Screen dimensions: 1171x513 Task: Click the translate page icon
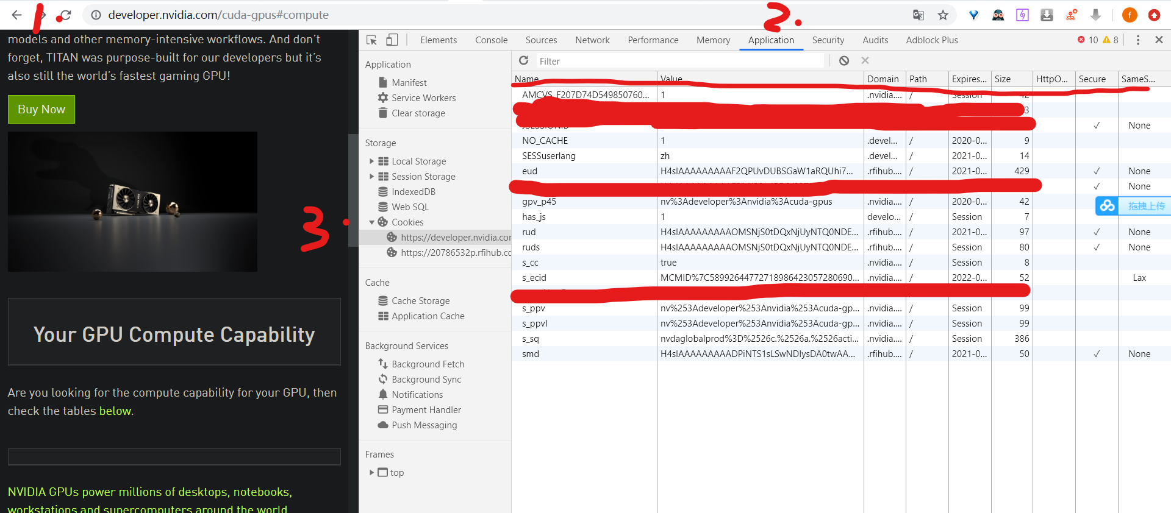tap(919, 15)
